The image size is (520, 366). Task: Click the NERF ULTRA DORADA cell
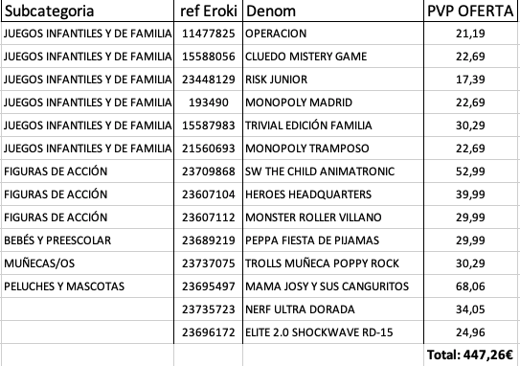point(333,309)
